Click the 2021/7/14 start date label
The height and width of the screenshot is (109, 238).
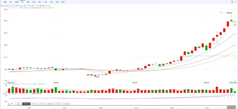[x=11, y=83]
